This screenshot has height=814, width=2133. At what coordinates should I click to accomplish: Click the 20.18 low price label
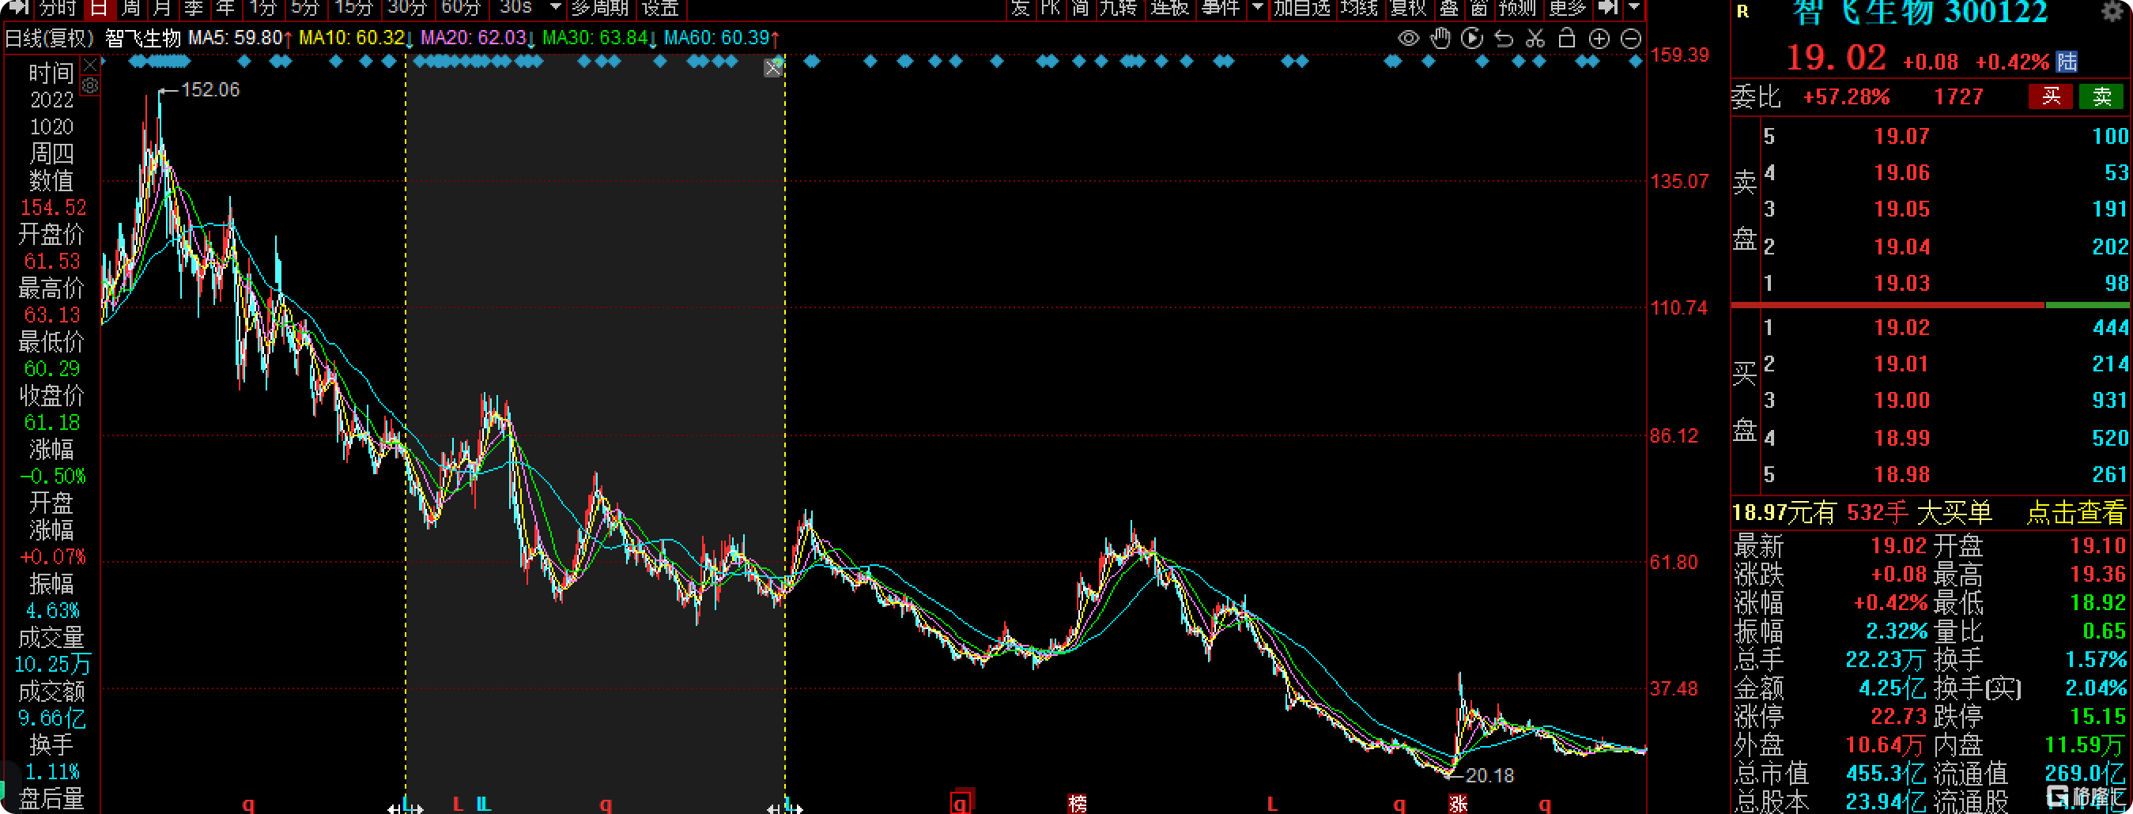tap(1489, 775)
